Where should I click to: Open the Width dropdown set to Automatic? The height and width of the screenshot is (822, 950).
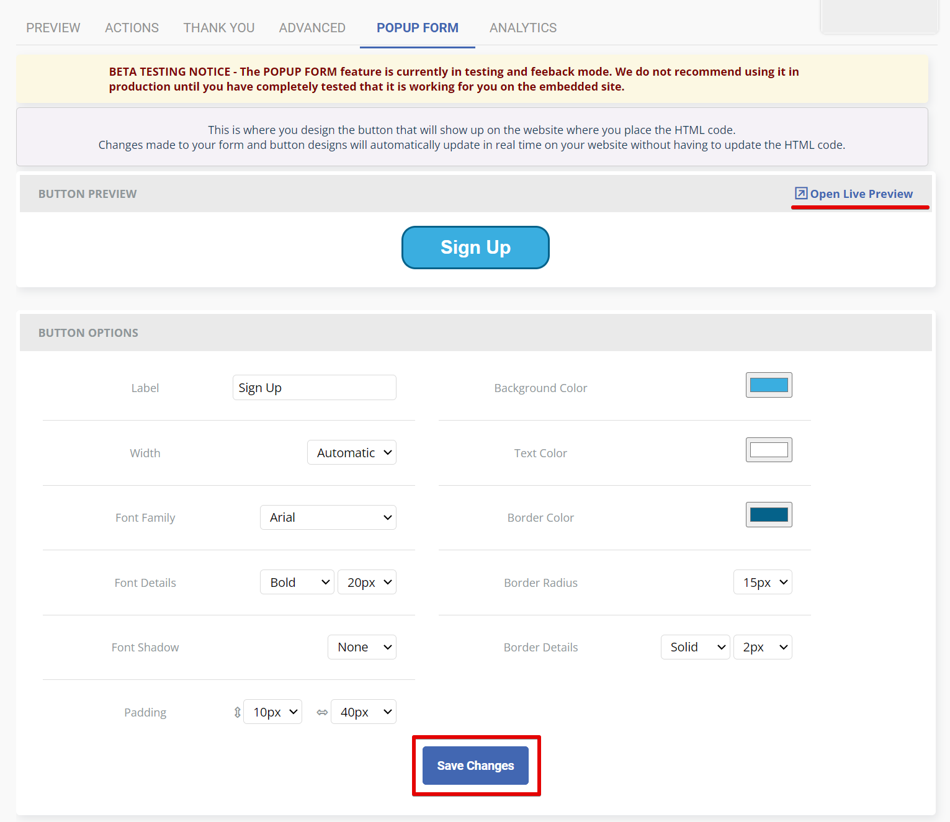[352, 453]
